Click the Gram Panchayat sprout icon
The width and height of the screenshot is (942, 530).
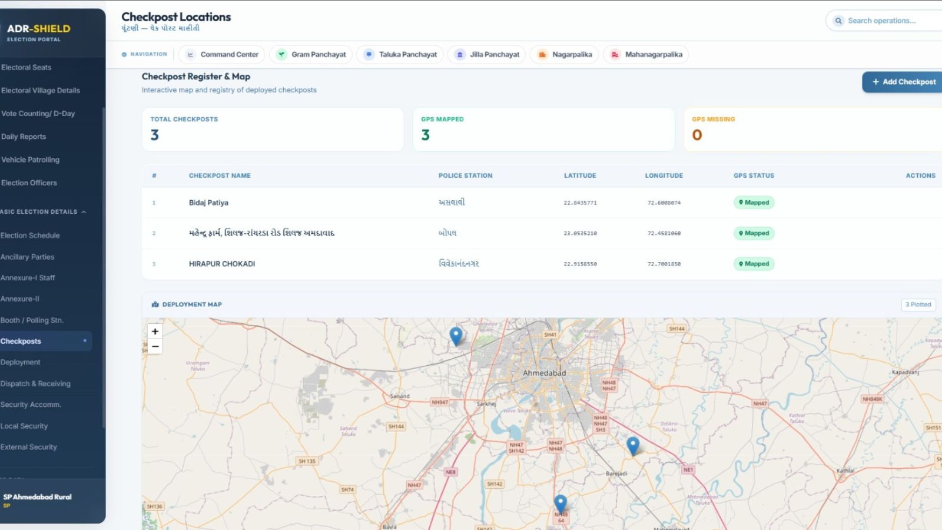coord(281,55)
